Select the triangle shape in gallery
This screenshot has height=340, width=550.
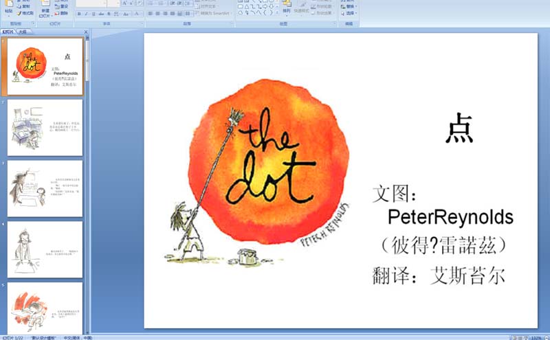(x=247, y=6)
